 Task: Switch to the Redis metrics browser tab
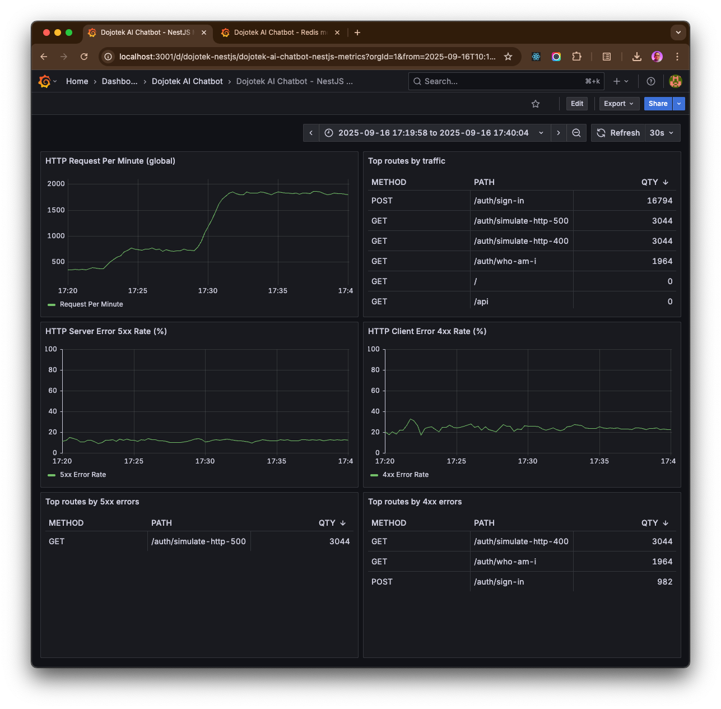tap(280, 33)
